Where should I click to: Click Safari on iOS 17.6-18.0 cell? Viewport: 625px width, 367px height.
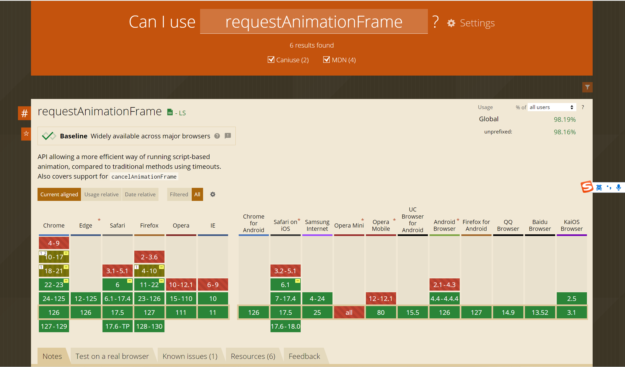tap(285, 326)
